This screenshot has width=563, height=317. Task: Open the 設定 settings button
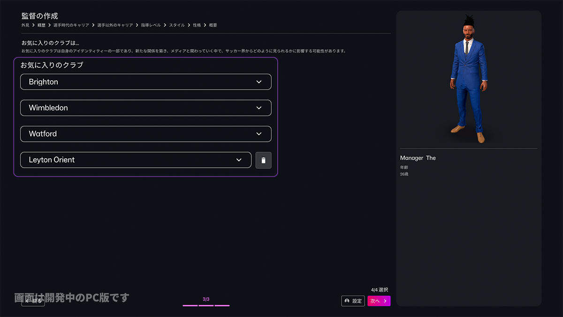pos(353,301)
